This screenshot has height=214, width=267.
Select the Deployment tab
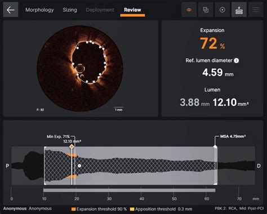coord(100,10)
